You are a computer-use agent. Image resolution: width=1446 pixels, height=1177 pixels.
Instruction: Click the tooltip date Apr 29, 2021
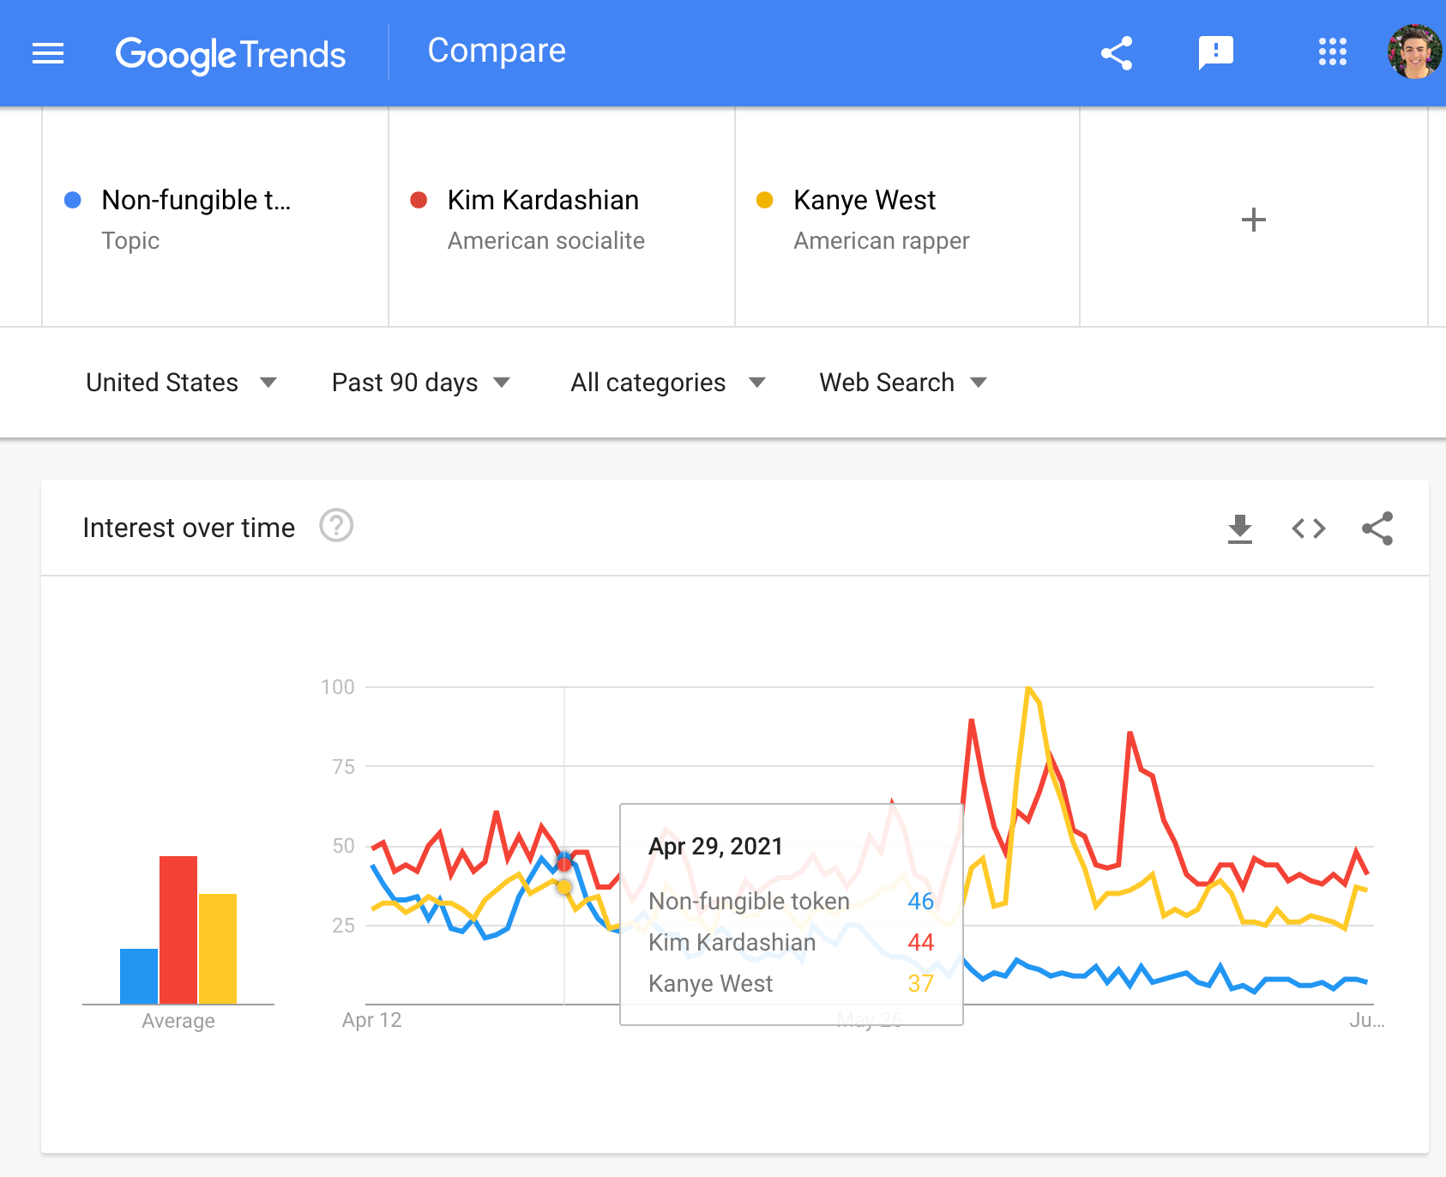pos(715,847)
